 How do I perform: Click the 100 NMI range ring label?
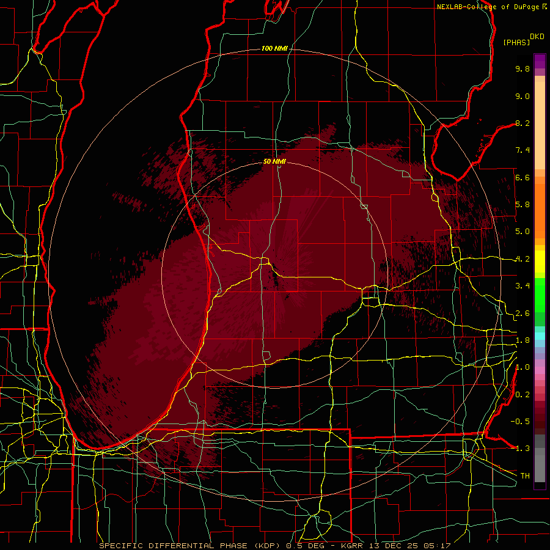[x=274, y=48]
